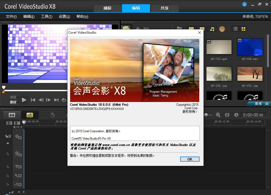This screenshot has height=195, width=271.
Task: Expand the 选项 options panel
Action: tap(259, 104)
